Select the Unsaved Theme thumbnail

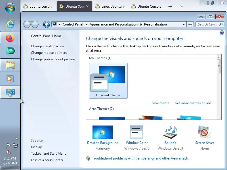[x=108, y=81]
